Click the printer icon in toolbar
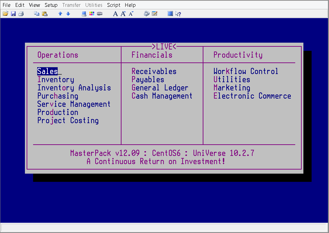Screen dimensions: 329x233 tap(21, 14)
